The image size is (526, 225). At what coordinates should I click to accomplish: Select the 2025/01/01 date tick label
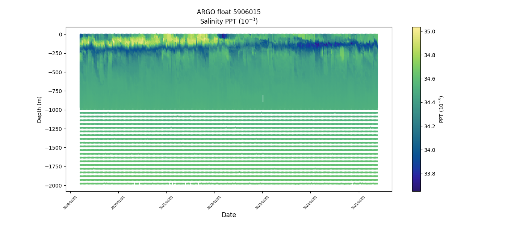(358, 202)
